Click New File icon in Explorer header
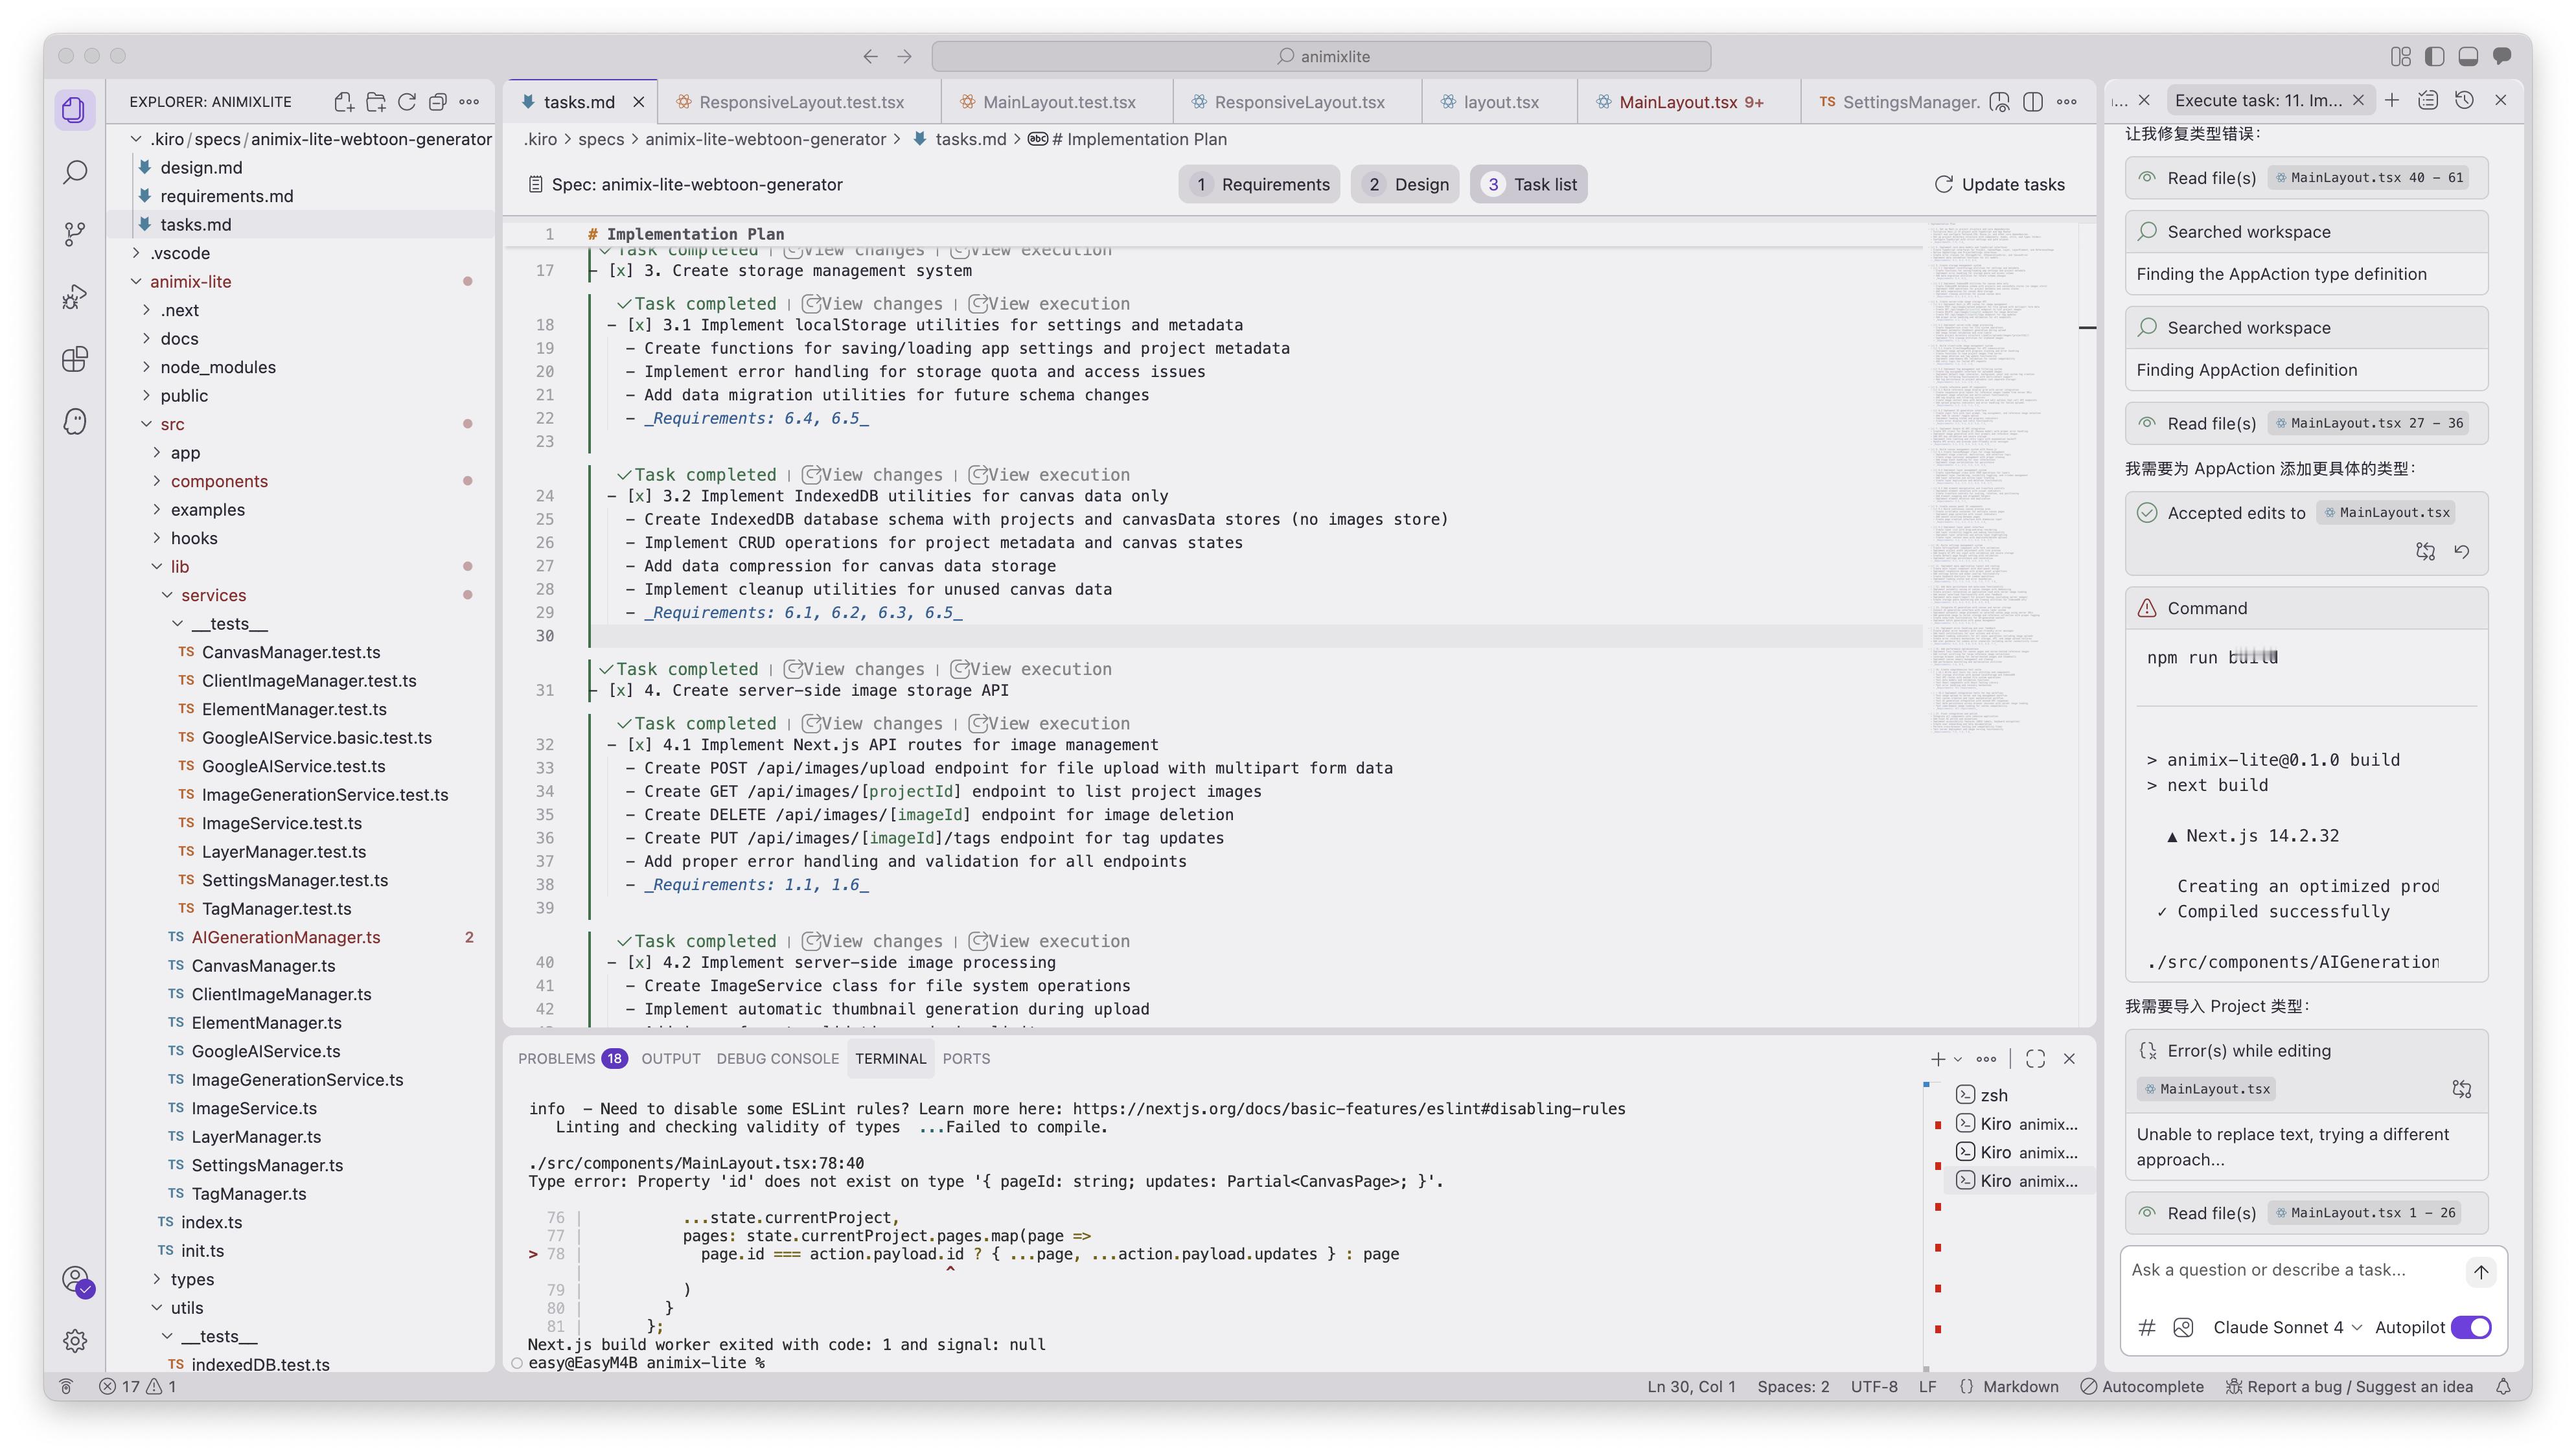Image resolution: width=2576 pixels, height=1455 pixels. tap(344, 102)
